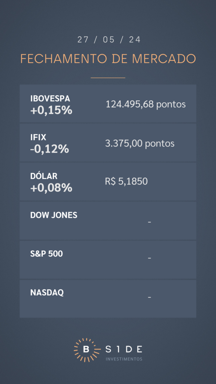Select the DOW JONES row label

point(54,215)
